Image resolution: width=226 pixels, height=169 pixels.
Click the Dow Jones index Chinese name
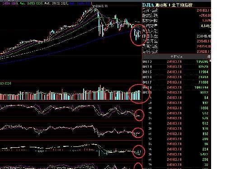(x=174, y=5)
